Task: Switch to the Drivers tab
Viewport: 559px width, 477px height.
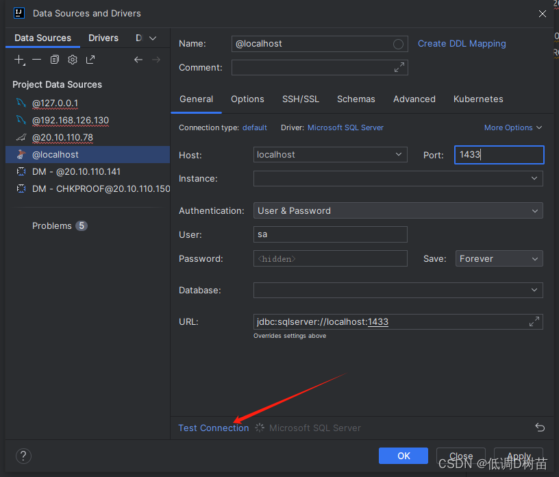Action: click(x=103, y=38)
